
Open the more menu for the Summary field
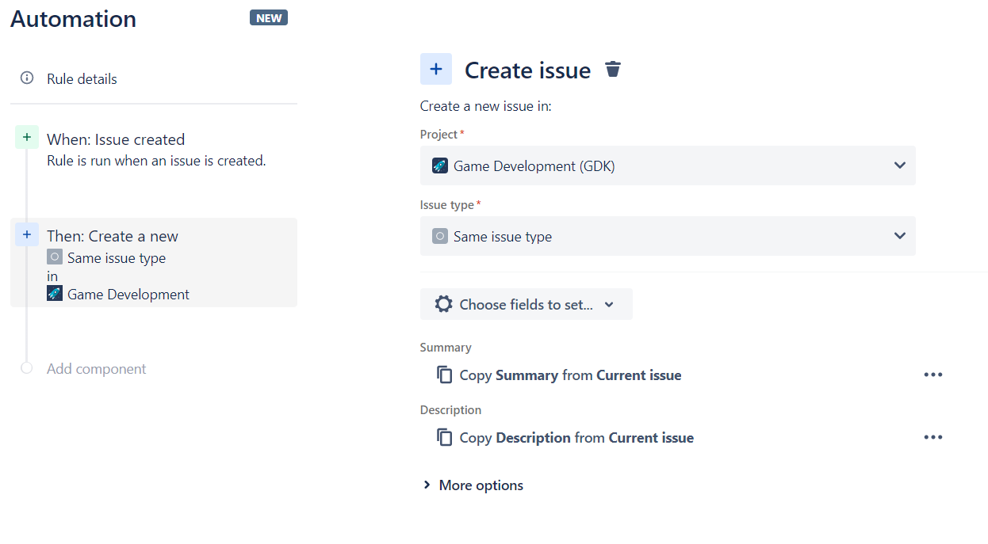933,375
